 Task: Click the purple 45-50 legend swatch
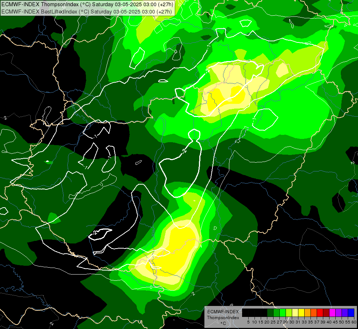(x=339, y=313)
